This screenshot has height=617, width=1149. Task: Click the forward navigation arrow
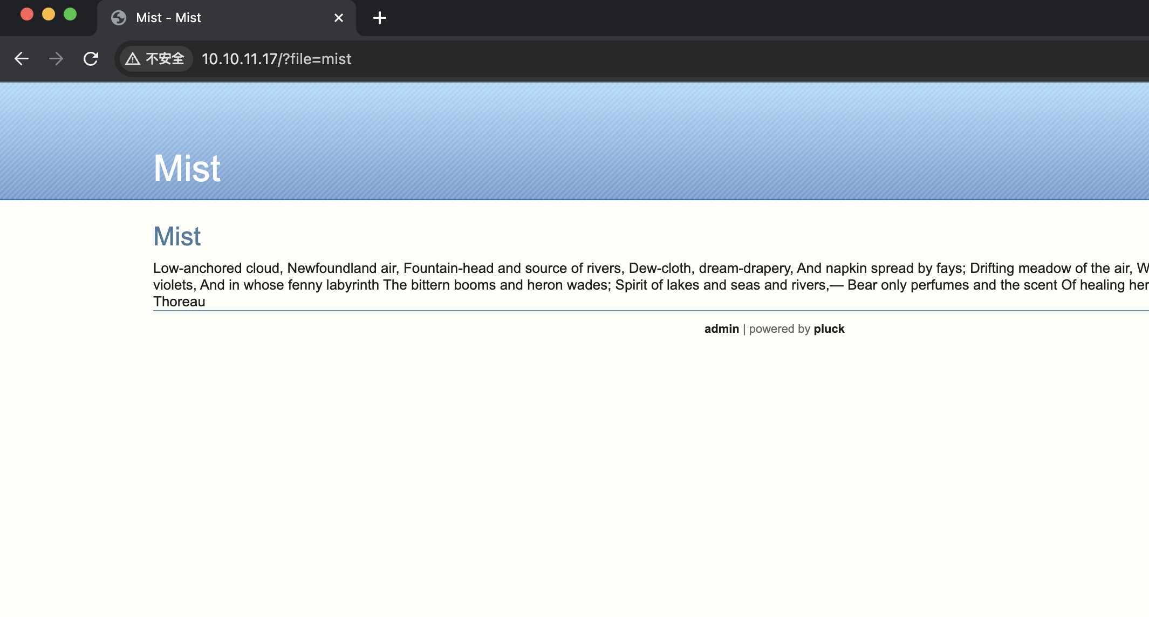(x=56, y=59)
